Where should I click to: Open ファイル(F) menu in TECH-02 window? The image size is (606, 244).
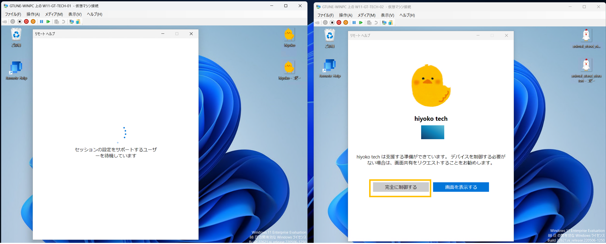tap(326, 15)
